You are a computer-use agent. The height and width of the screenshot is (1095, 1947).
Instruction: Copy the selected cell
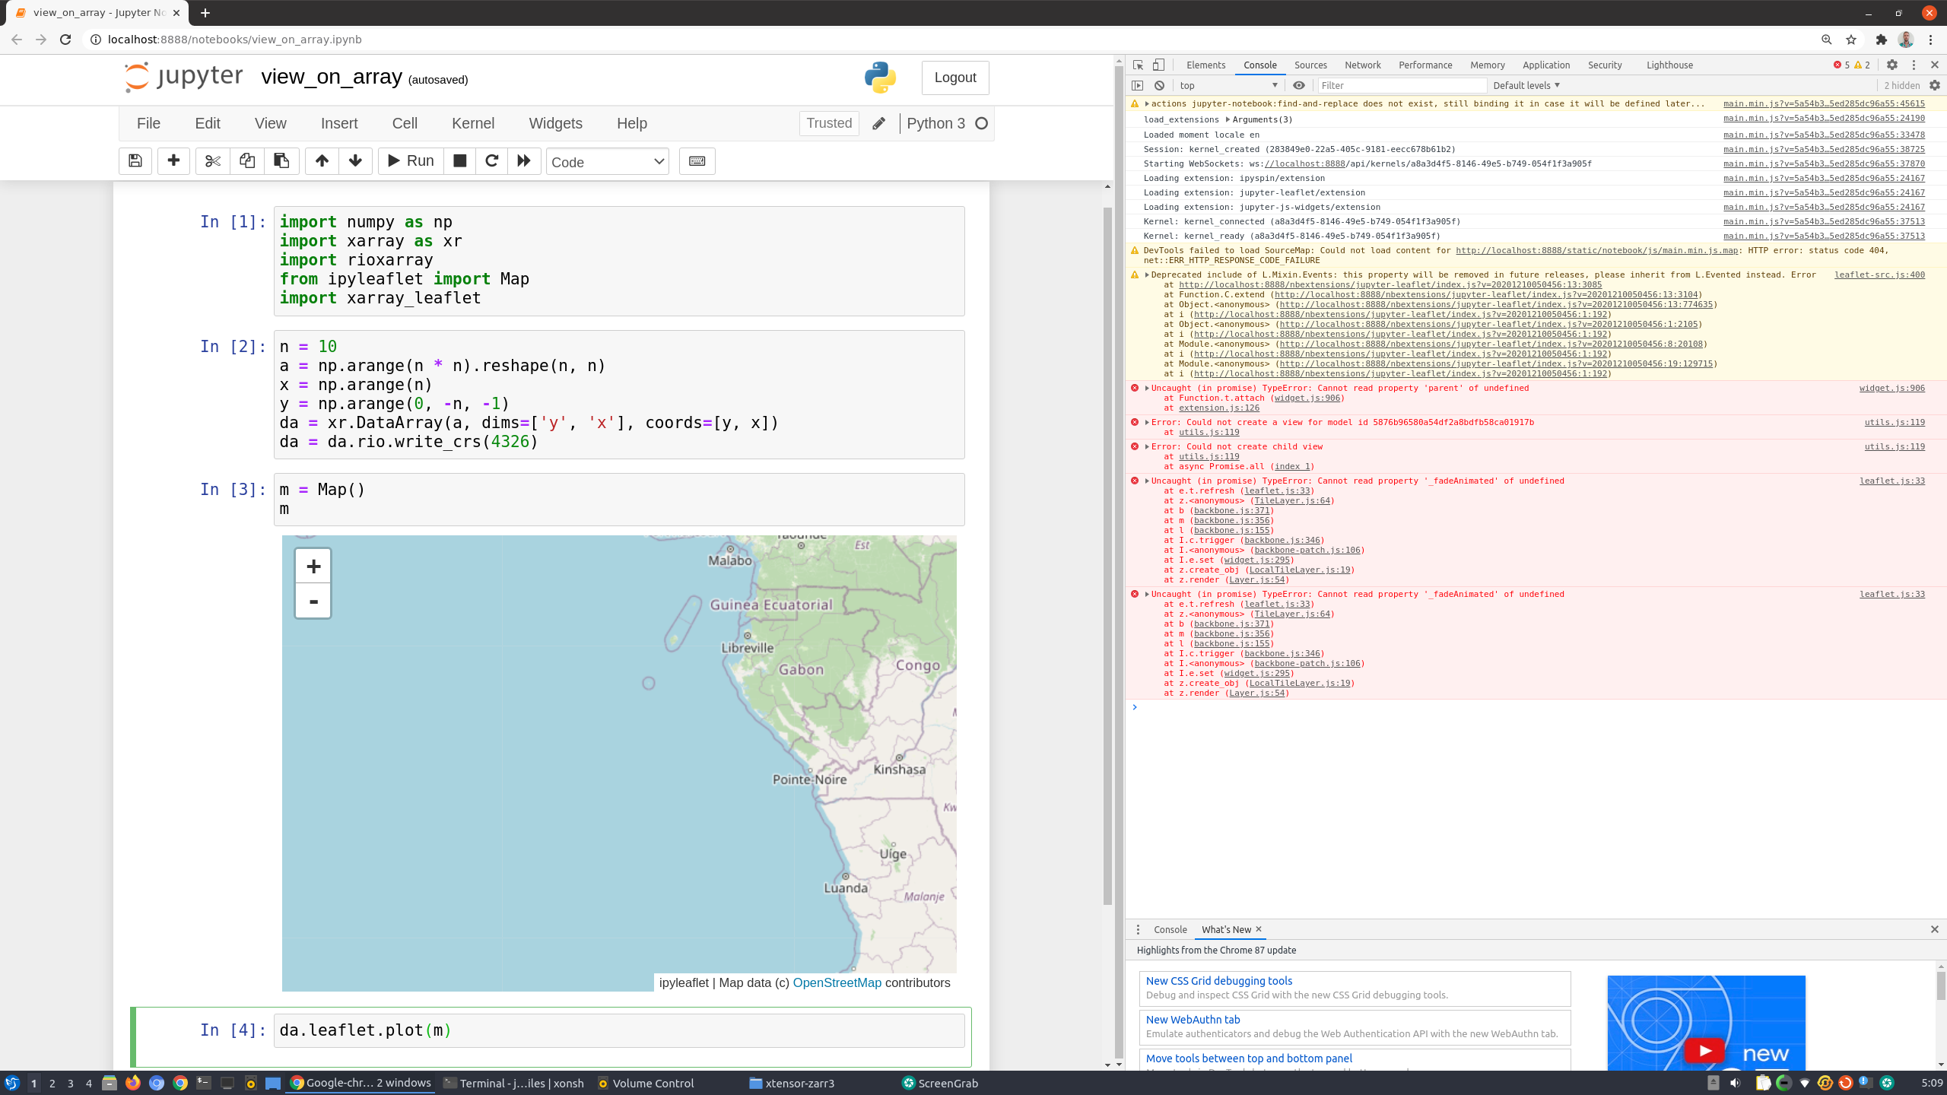coord(246,160)
